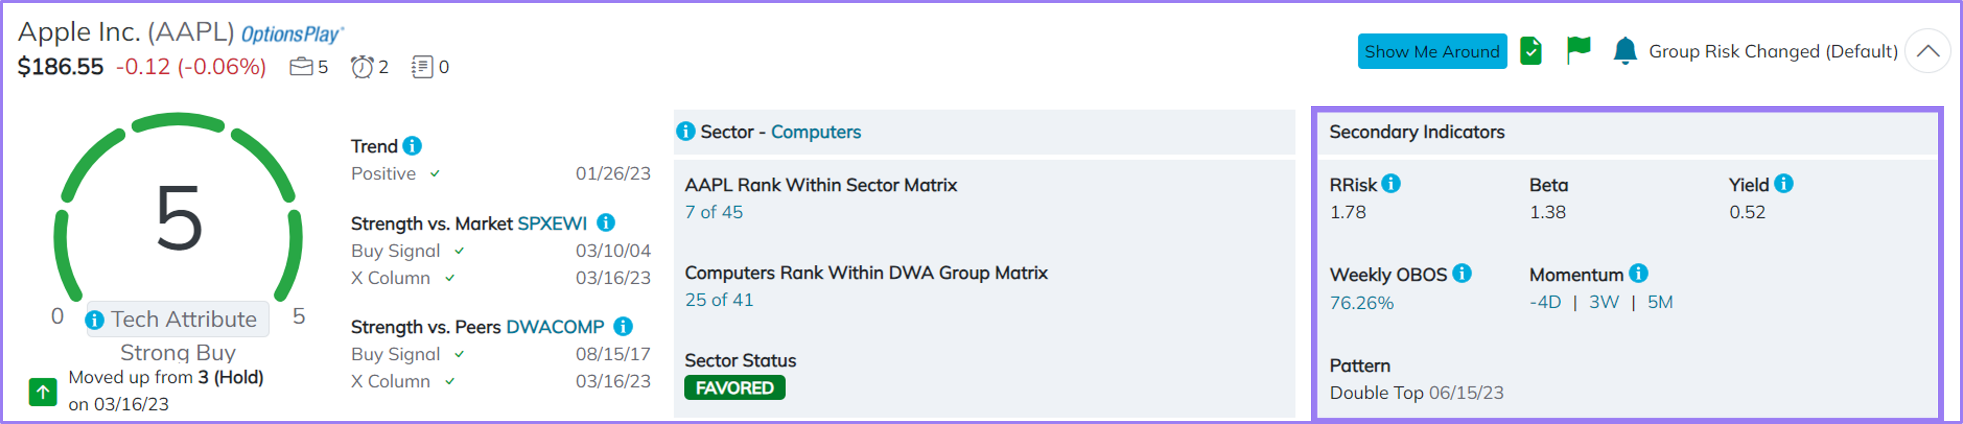
Task: Click the green up arrow indicator
Action: [x=43, y=392]
